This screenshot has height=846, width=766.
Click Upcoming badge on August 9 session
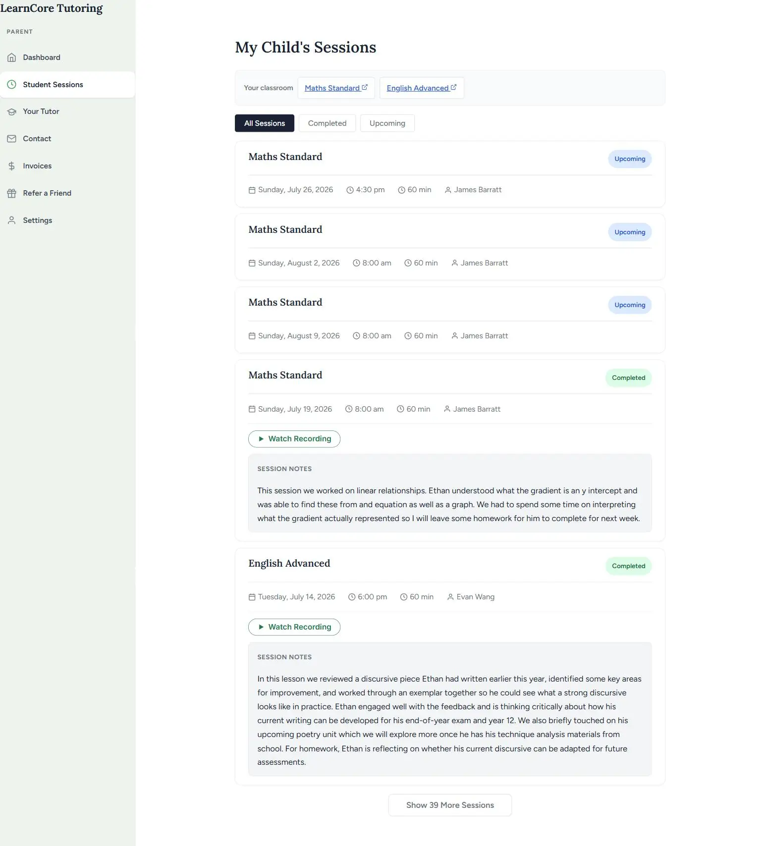pos(630,305)
